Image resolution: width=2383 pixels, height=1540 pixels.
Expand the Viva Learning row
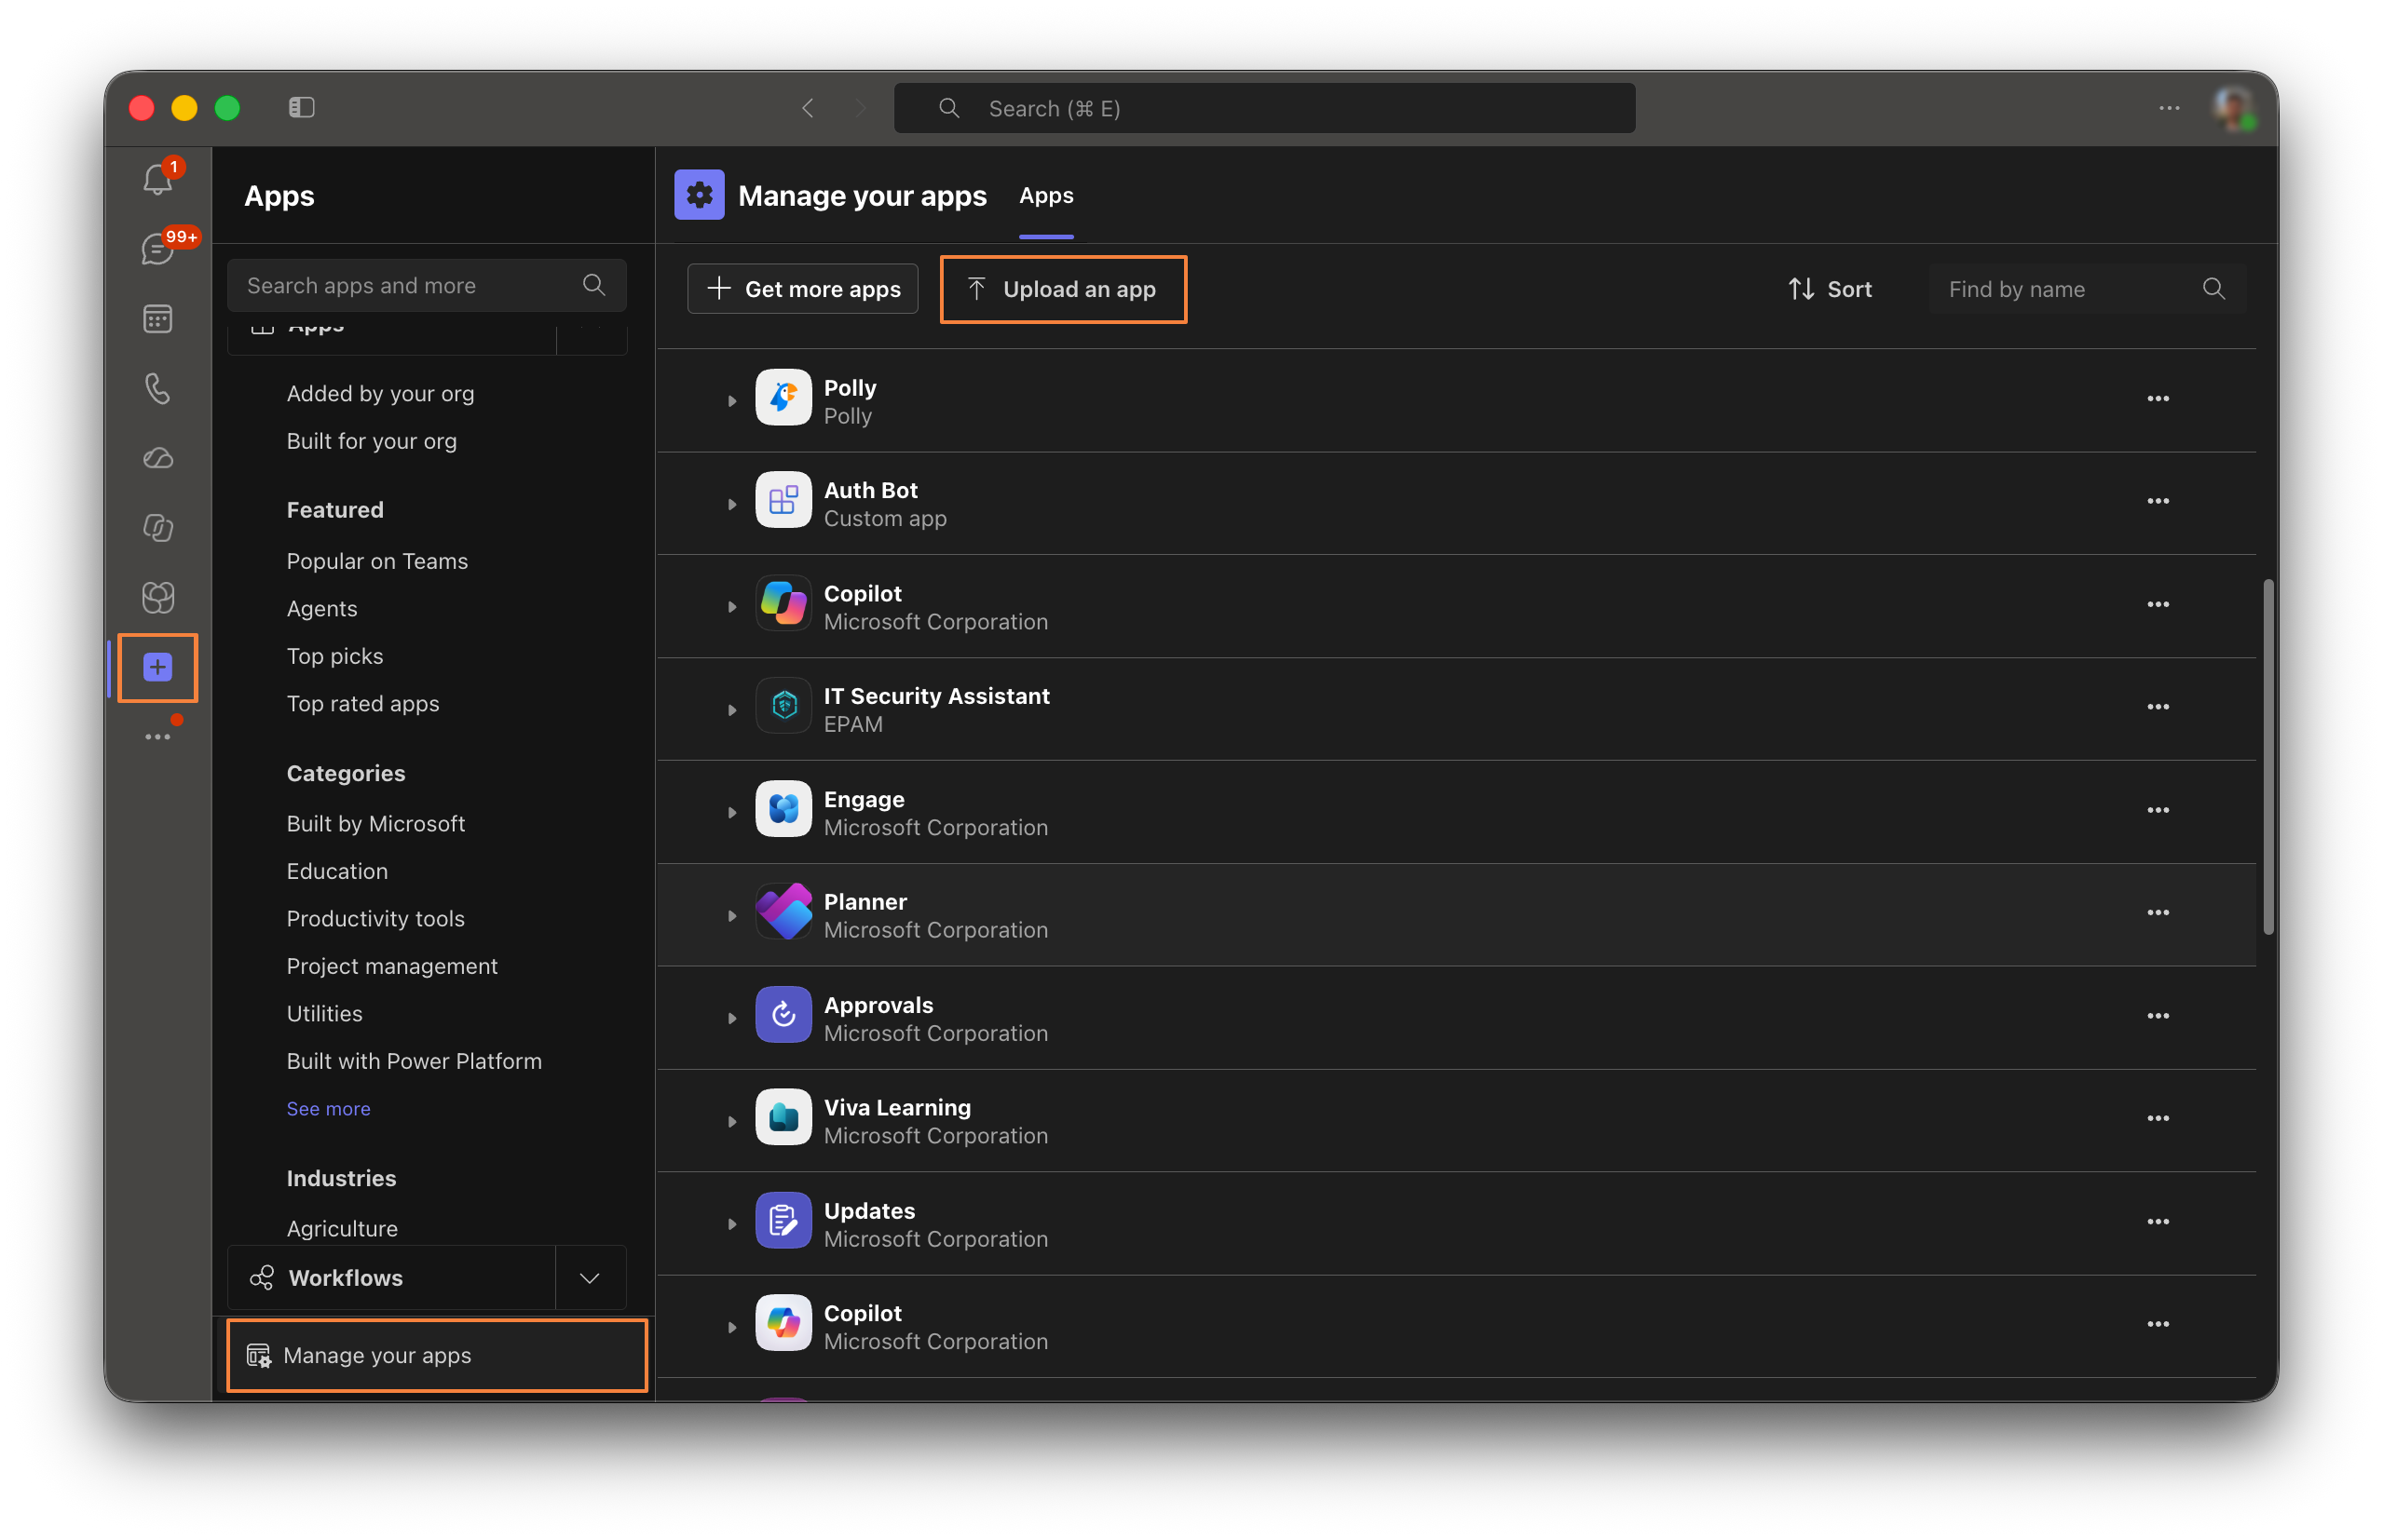[731, 1122]
